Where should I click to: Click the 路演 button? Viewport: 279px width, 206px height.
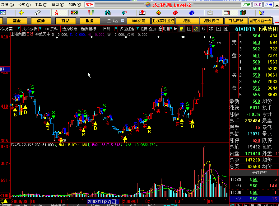[x=268, y=5]
